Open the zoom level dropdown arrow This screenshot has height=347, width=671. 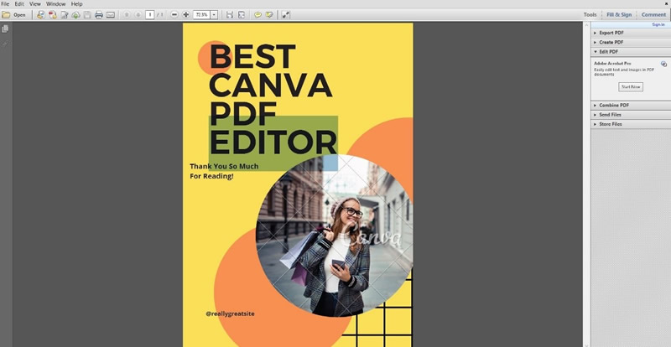(x=214, y=15)
